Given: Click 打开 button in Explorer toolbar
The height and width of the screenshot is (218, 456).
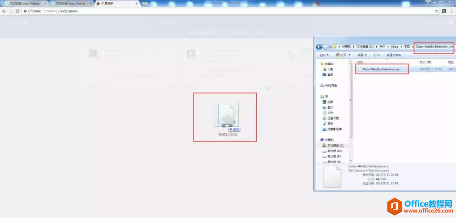Looking at the screenshot, I should point(342,55).
